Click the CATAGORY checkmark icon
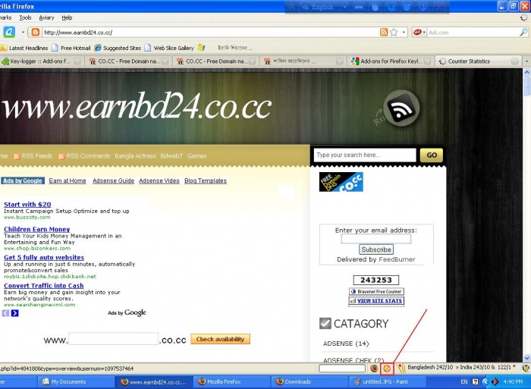The width and height of the screenshot is (531, 389). (325, 323)
